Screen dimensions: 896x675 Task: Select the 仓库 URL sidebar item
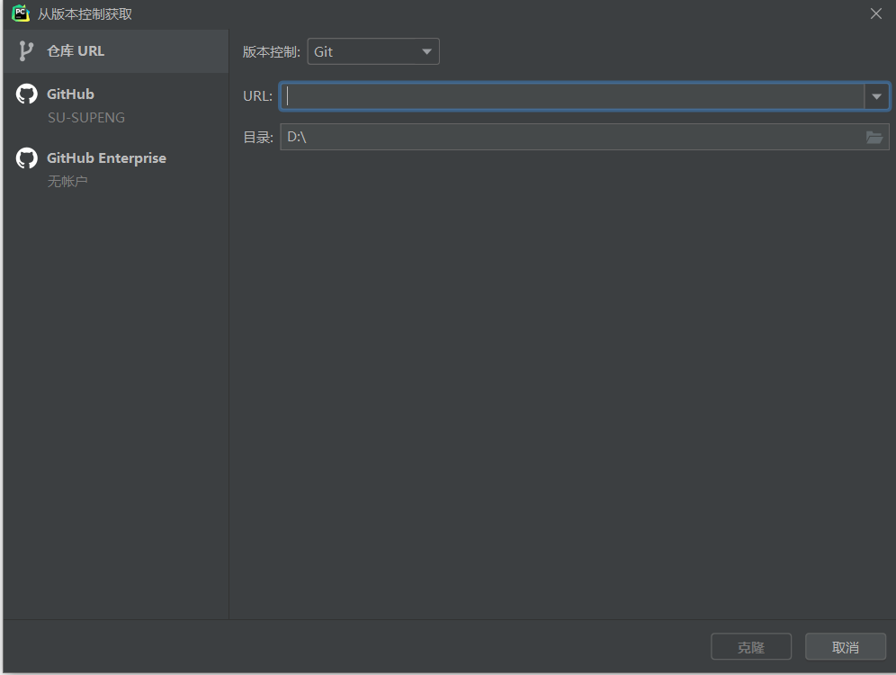(115, 51)
